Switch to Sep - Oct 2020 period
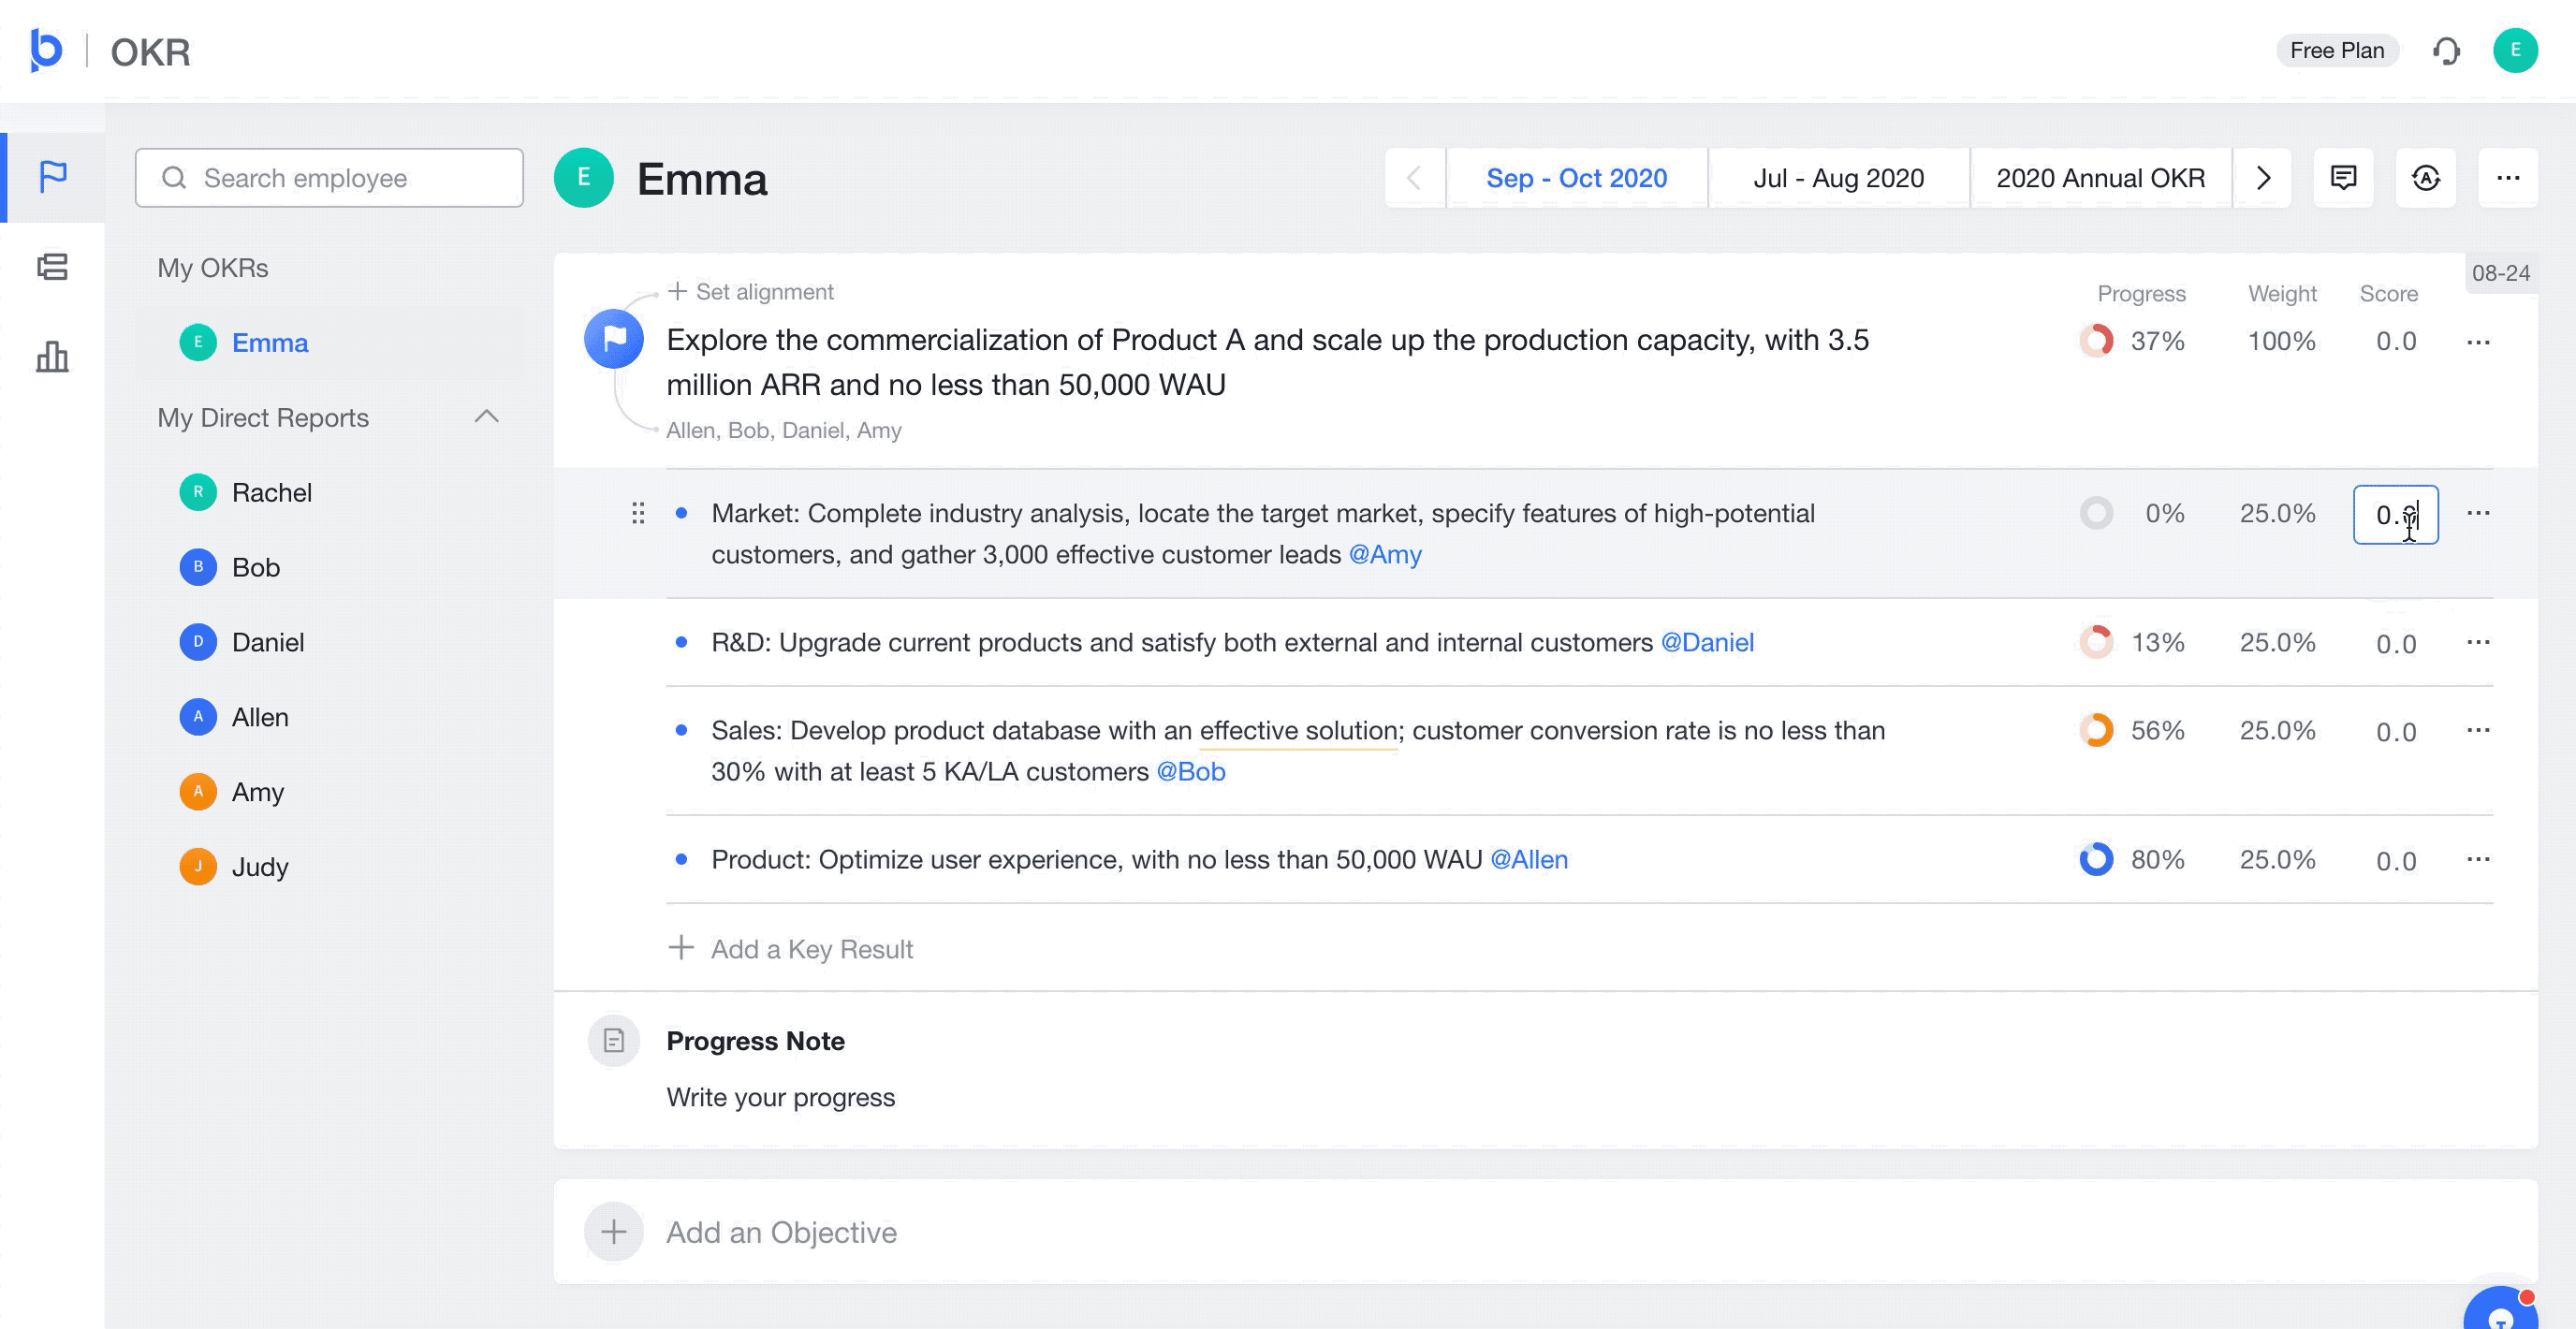Image resolution: width=2576 pixels, height=1329 pixels. [x=1576, y=178]
